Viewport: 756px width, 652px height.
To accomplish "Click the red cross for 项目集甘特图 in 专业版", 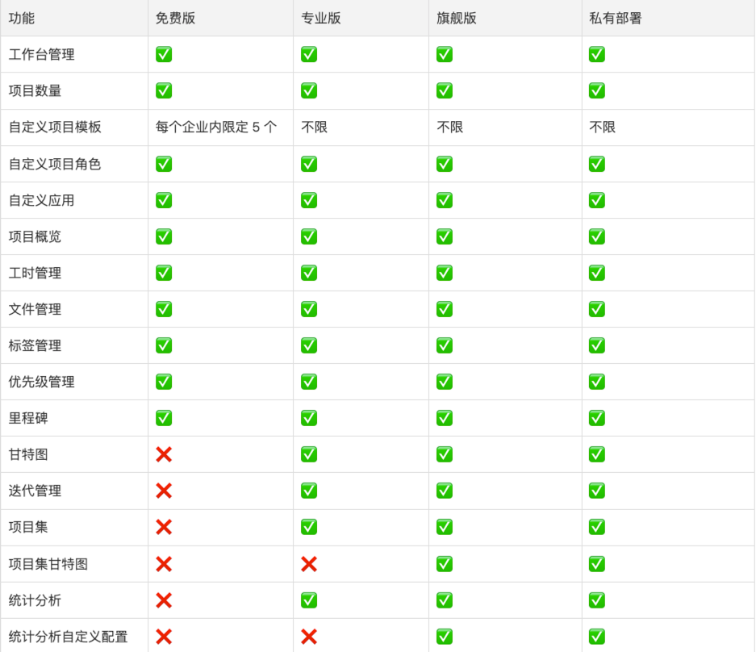I will [x=309, y=564].
